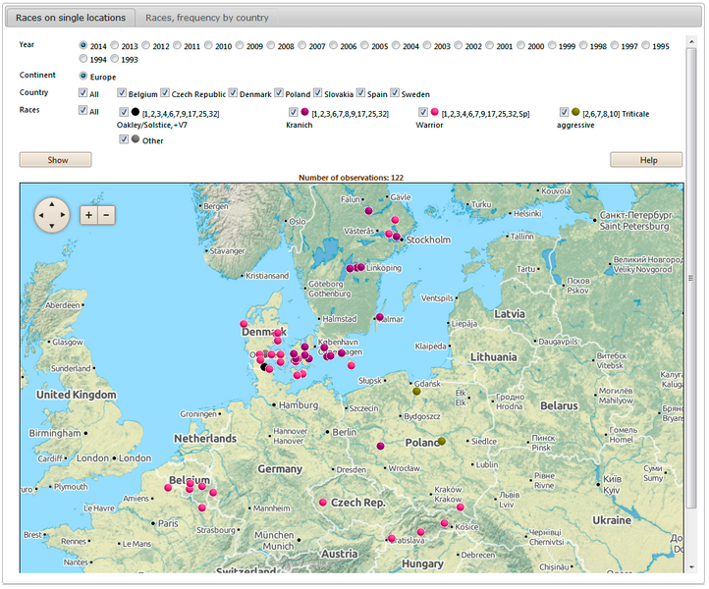This screenshot has height=589, width=709.
Task: Click the black Oakley/Solstice color swatch
Action: [x=136, y=112]
